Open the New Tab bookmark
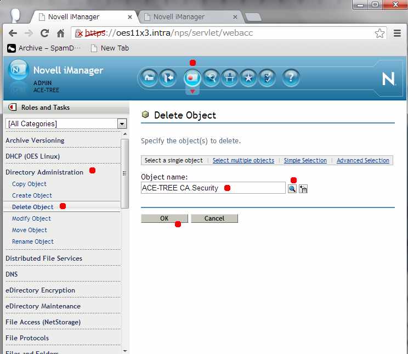408x354 pixels. 110,48
